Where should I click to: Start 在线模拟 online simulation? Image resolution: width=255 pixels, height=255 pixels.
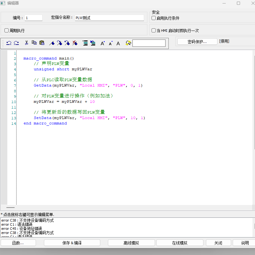click(x=180, y=243)
